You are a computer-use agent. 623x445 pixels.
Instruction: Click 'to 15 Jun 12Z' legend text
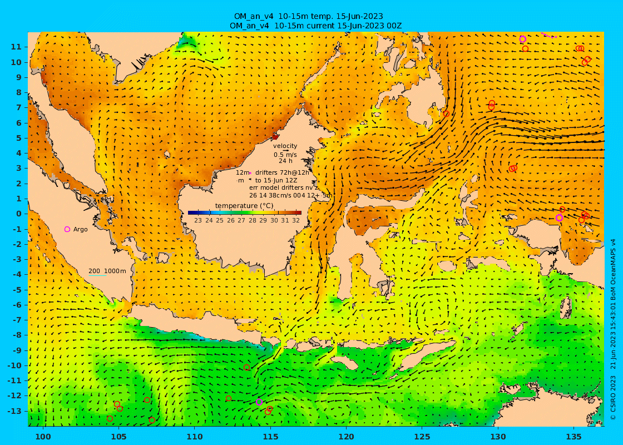coord(275,180)
